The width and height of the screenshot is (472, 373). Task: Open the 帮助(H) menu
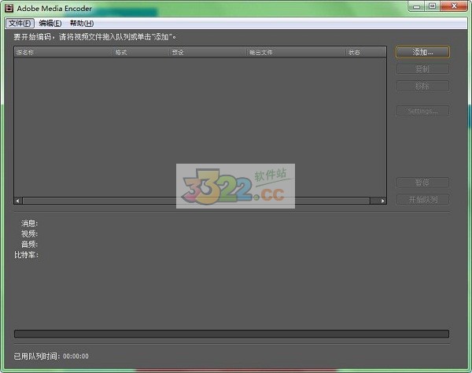pyautogui.click(x=82, y=23)
